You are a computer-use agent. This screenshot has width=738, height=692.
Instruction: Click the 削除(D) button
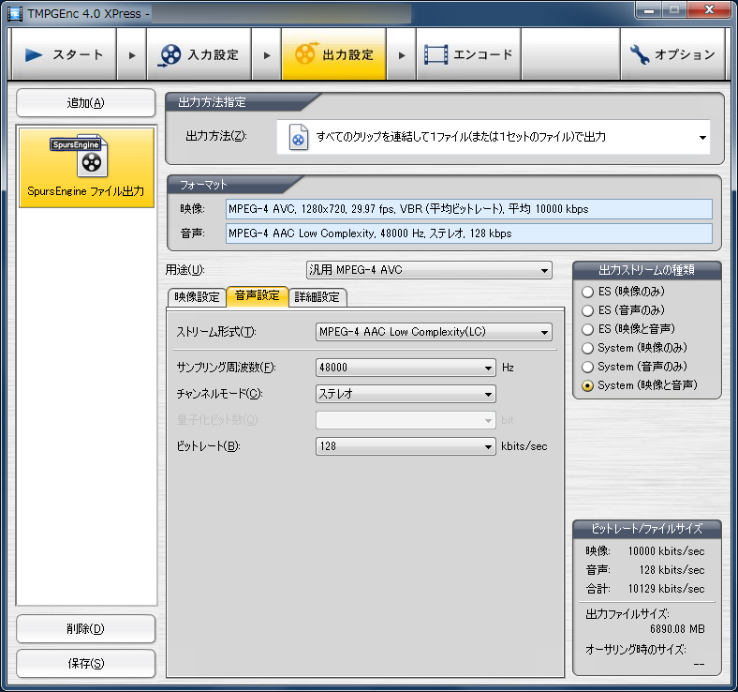[85, 629]
